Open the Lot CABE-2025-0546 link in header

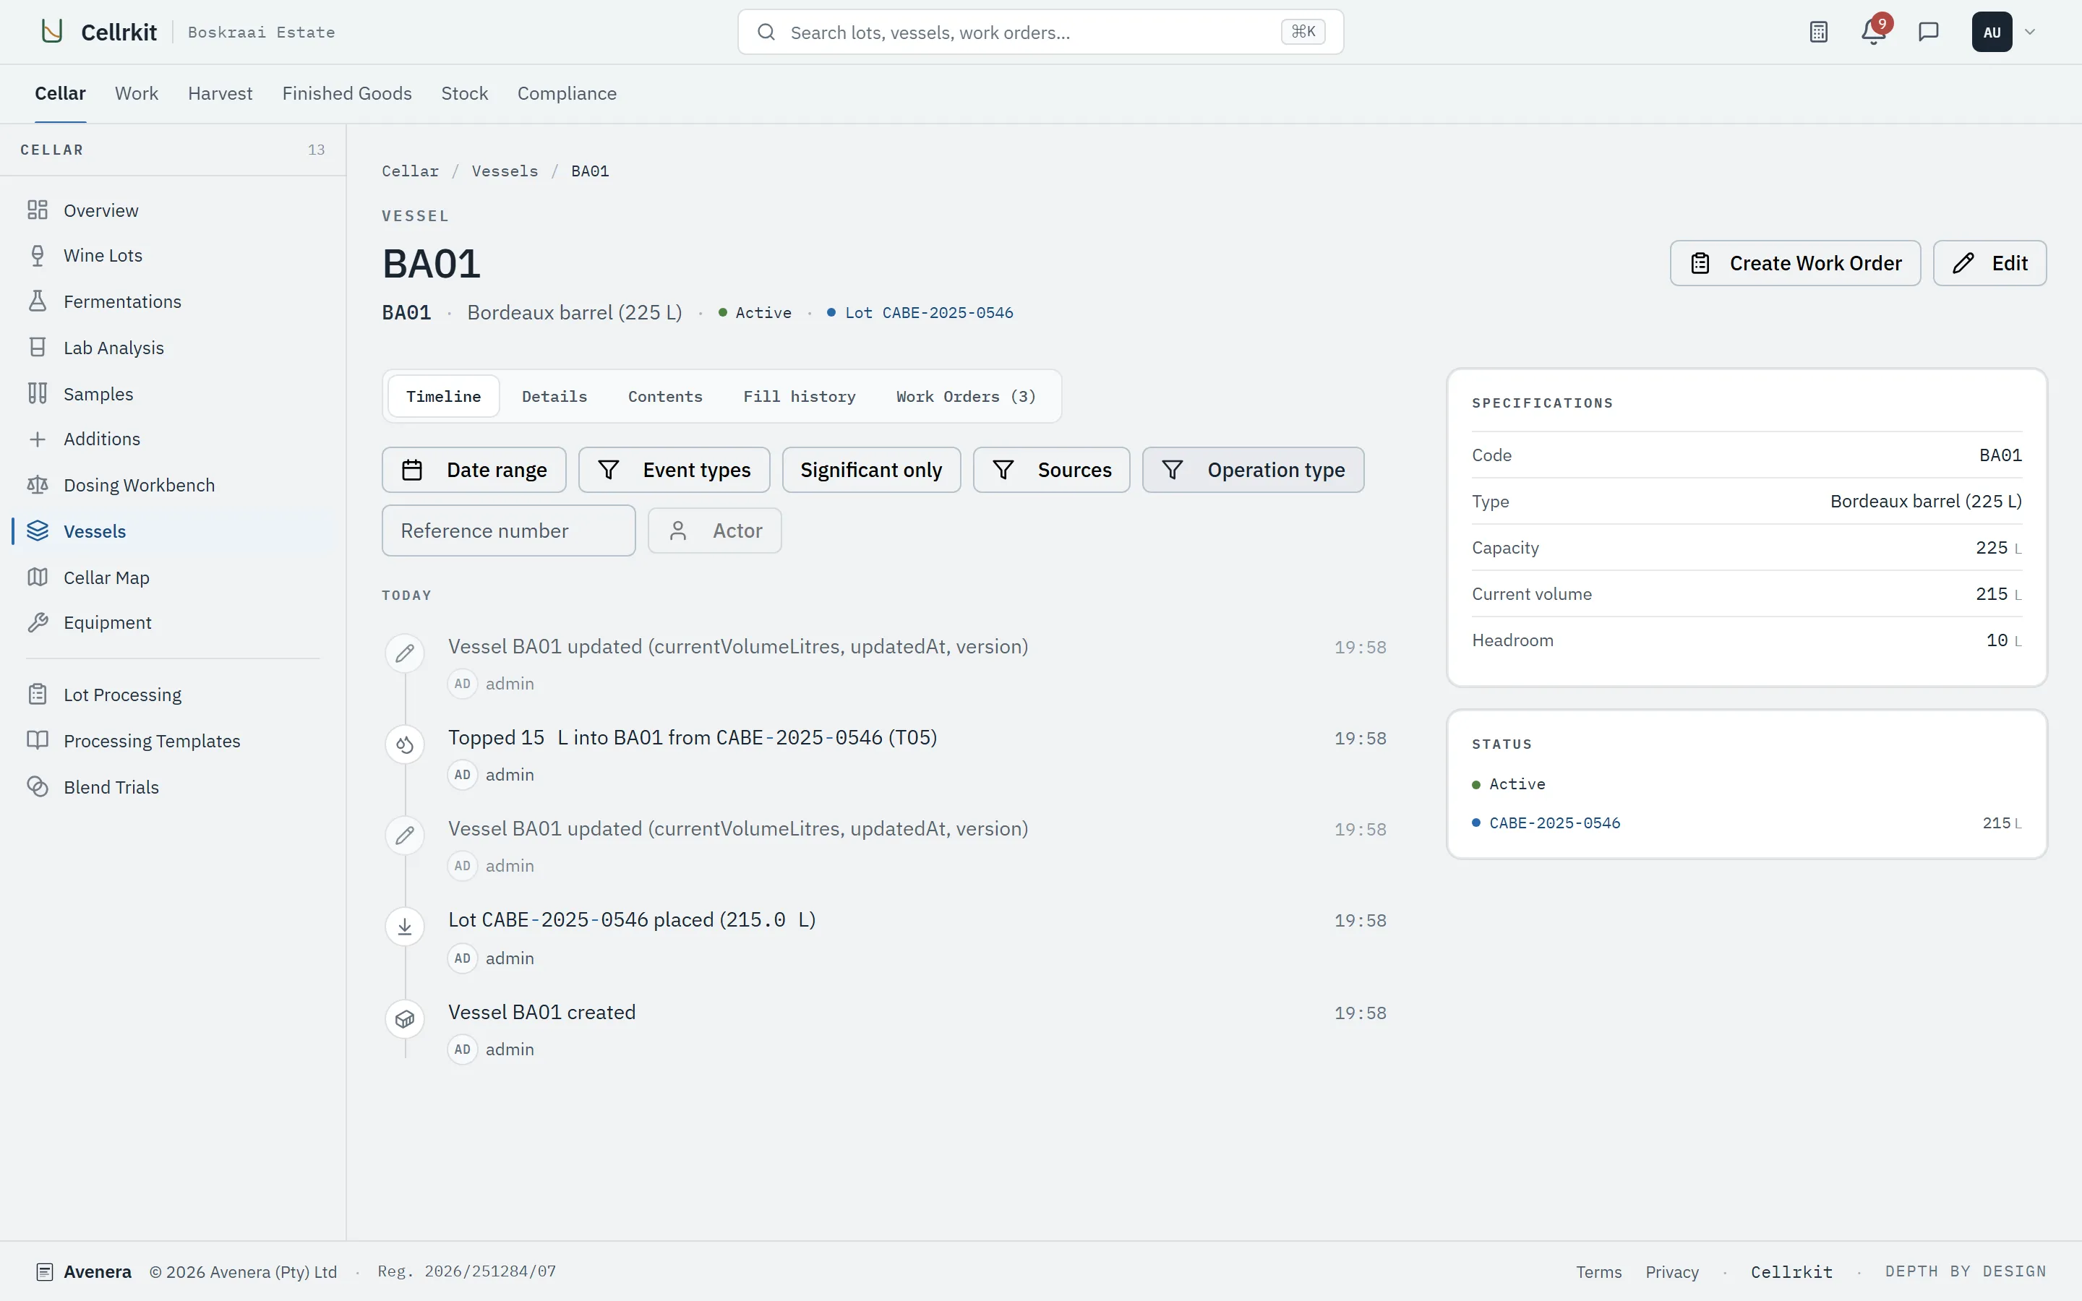pyautogui.click(x=928, y=313)
